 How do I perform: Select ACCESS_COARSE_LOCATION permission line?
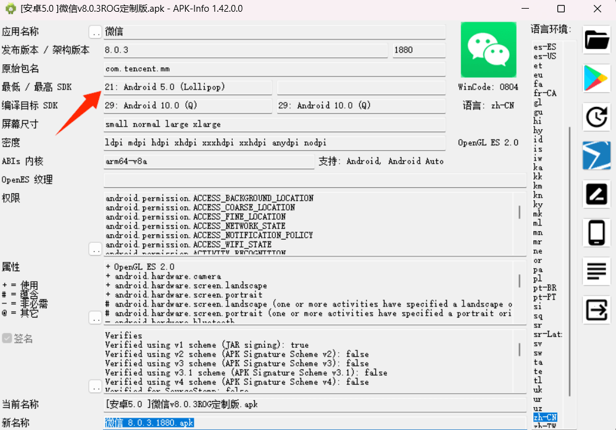(201, 208)
